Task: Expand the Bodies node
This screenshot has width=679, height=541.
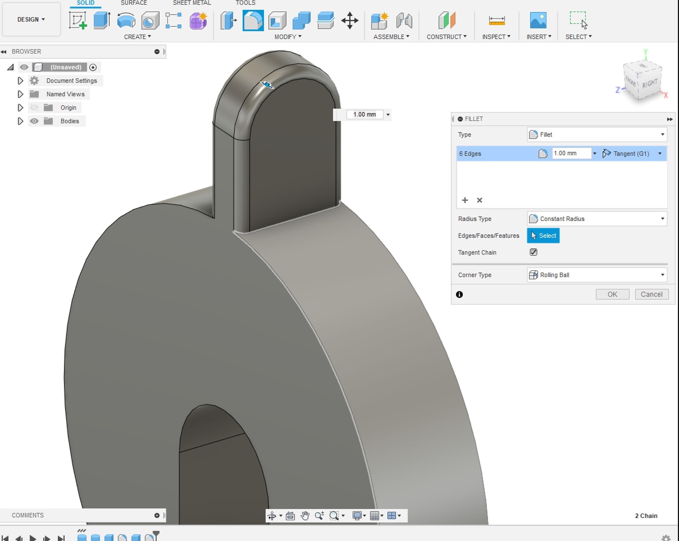Action: point(20,121)
